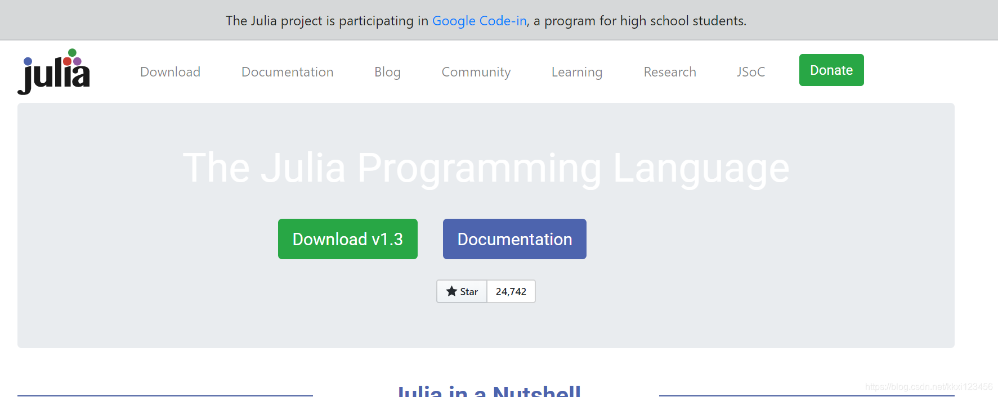Click the green Donate button

pyautogui.click(x=831, y=70)
